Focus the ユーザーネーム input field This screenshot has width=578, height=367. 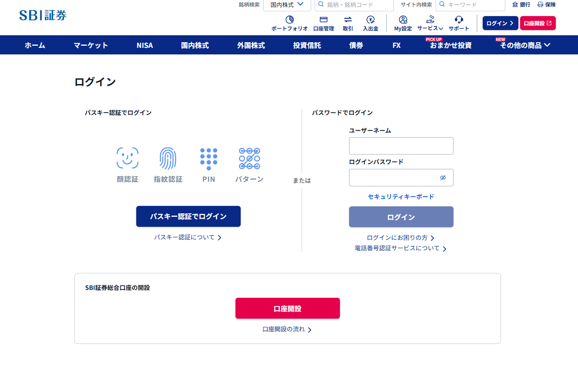(x=401, y=146)
